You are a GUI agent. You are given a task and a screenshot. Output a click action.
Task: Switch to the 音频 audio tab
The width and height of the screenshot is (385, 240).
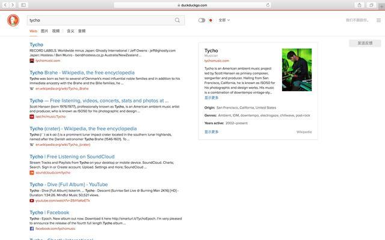(82, 31)
